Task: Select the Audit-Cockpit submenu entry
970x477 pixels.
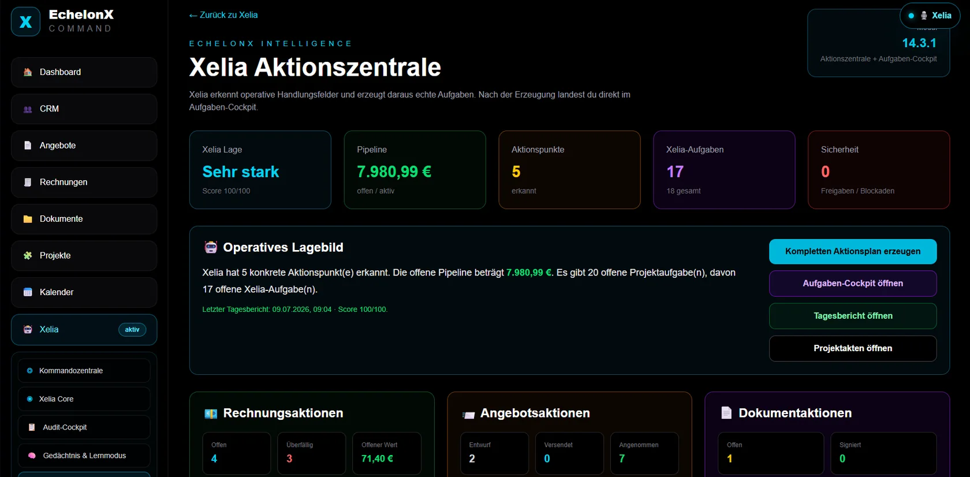Action: [x=84, y=427]
